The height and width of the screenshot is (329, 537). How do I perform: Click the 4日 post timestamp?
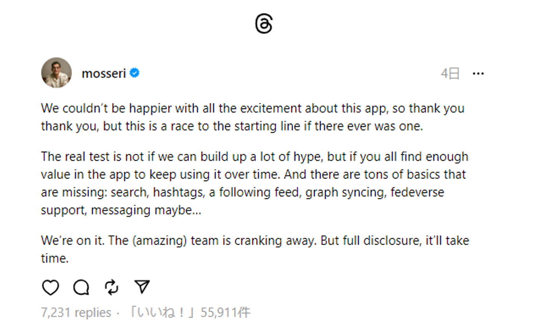coord(450,74)
